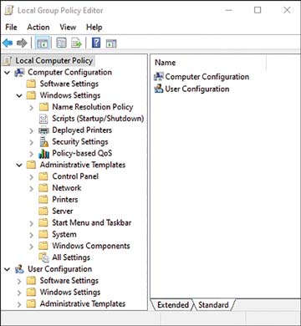The height and width of the screenshot is (326, 301).
Task: Expand the Policy-based QoS node
Action: tap(32, 154)
